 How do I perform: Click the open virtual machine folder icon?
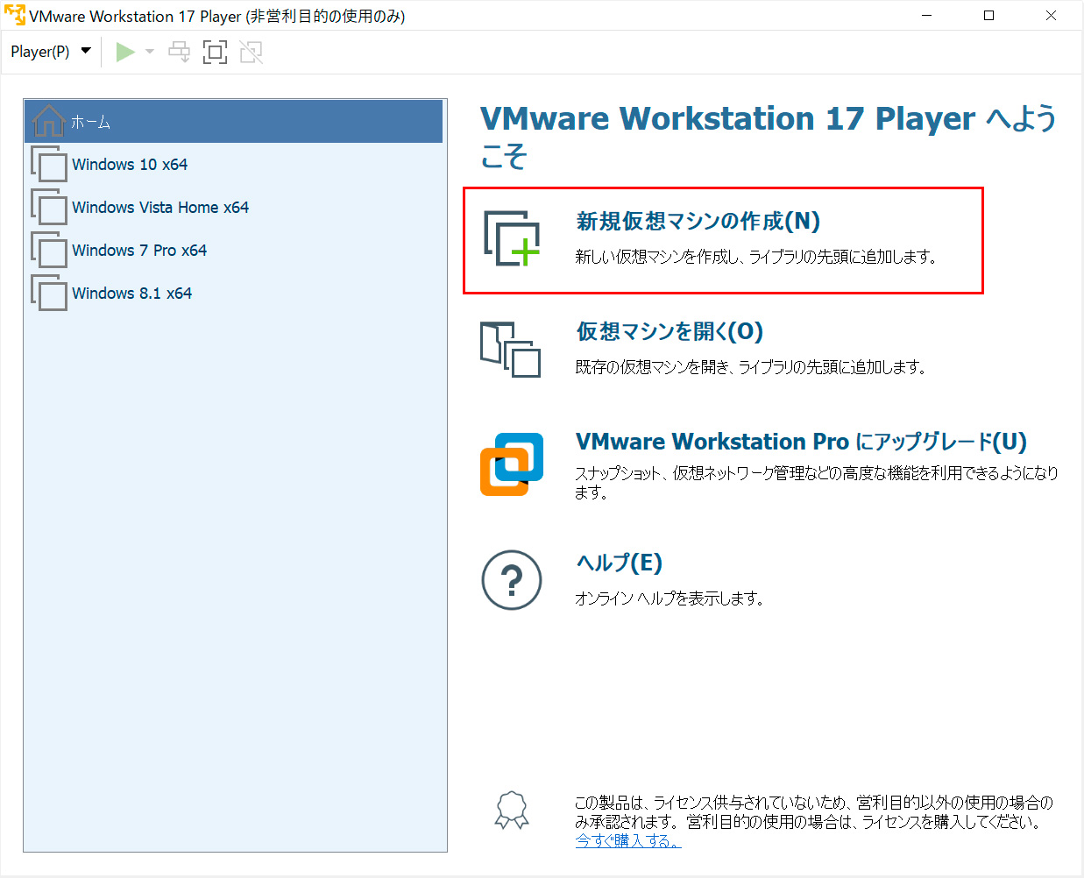pos(512,349)
